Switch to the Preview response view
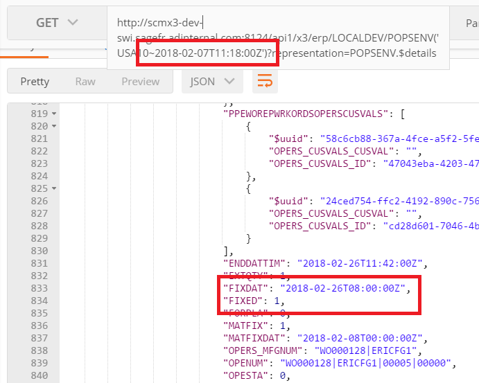The height and width of the screenshot is (383, 479). coord(140,81)
